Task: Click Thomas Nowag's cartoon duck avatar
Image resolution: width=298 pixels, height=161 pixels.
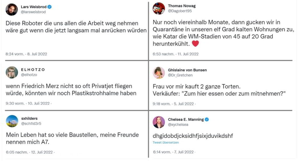Action: (159, 8)
